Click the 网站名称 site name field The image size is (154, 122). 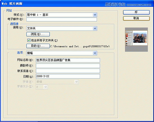[x=68, y=60]
